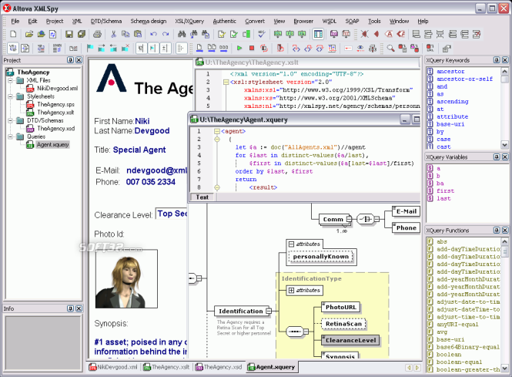Click the Print toolbar icon

coord(97,34)
